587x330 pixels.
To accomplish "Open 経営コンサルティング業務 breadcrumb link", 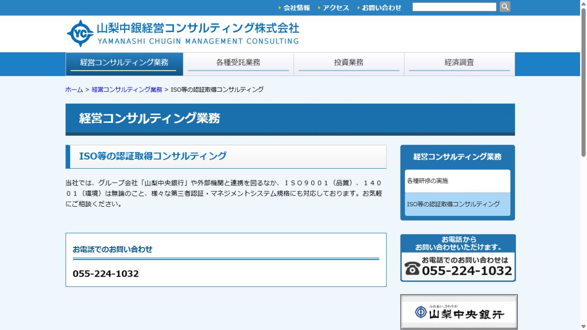I will [x=127, y=89].
